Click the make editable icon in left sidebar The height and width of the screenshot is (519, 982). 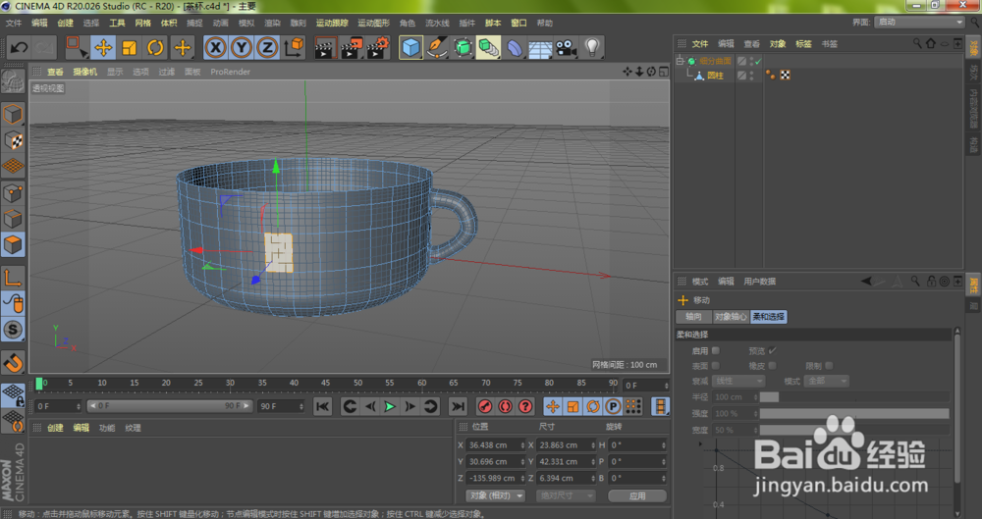point(13,81)
